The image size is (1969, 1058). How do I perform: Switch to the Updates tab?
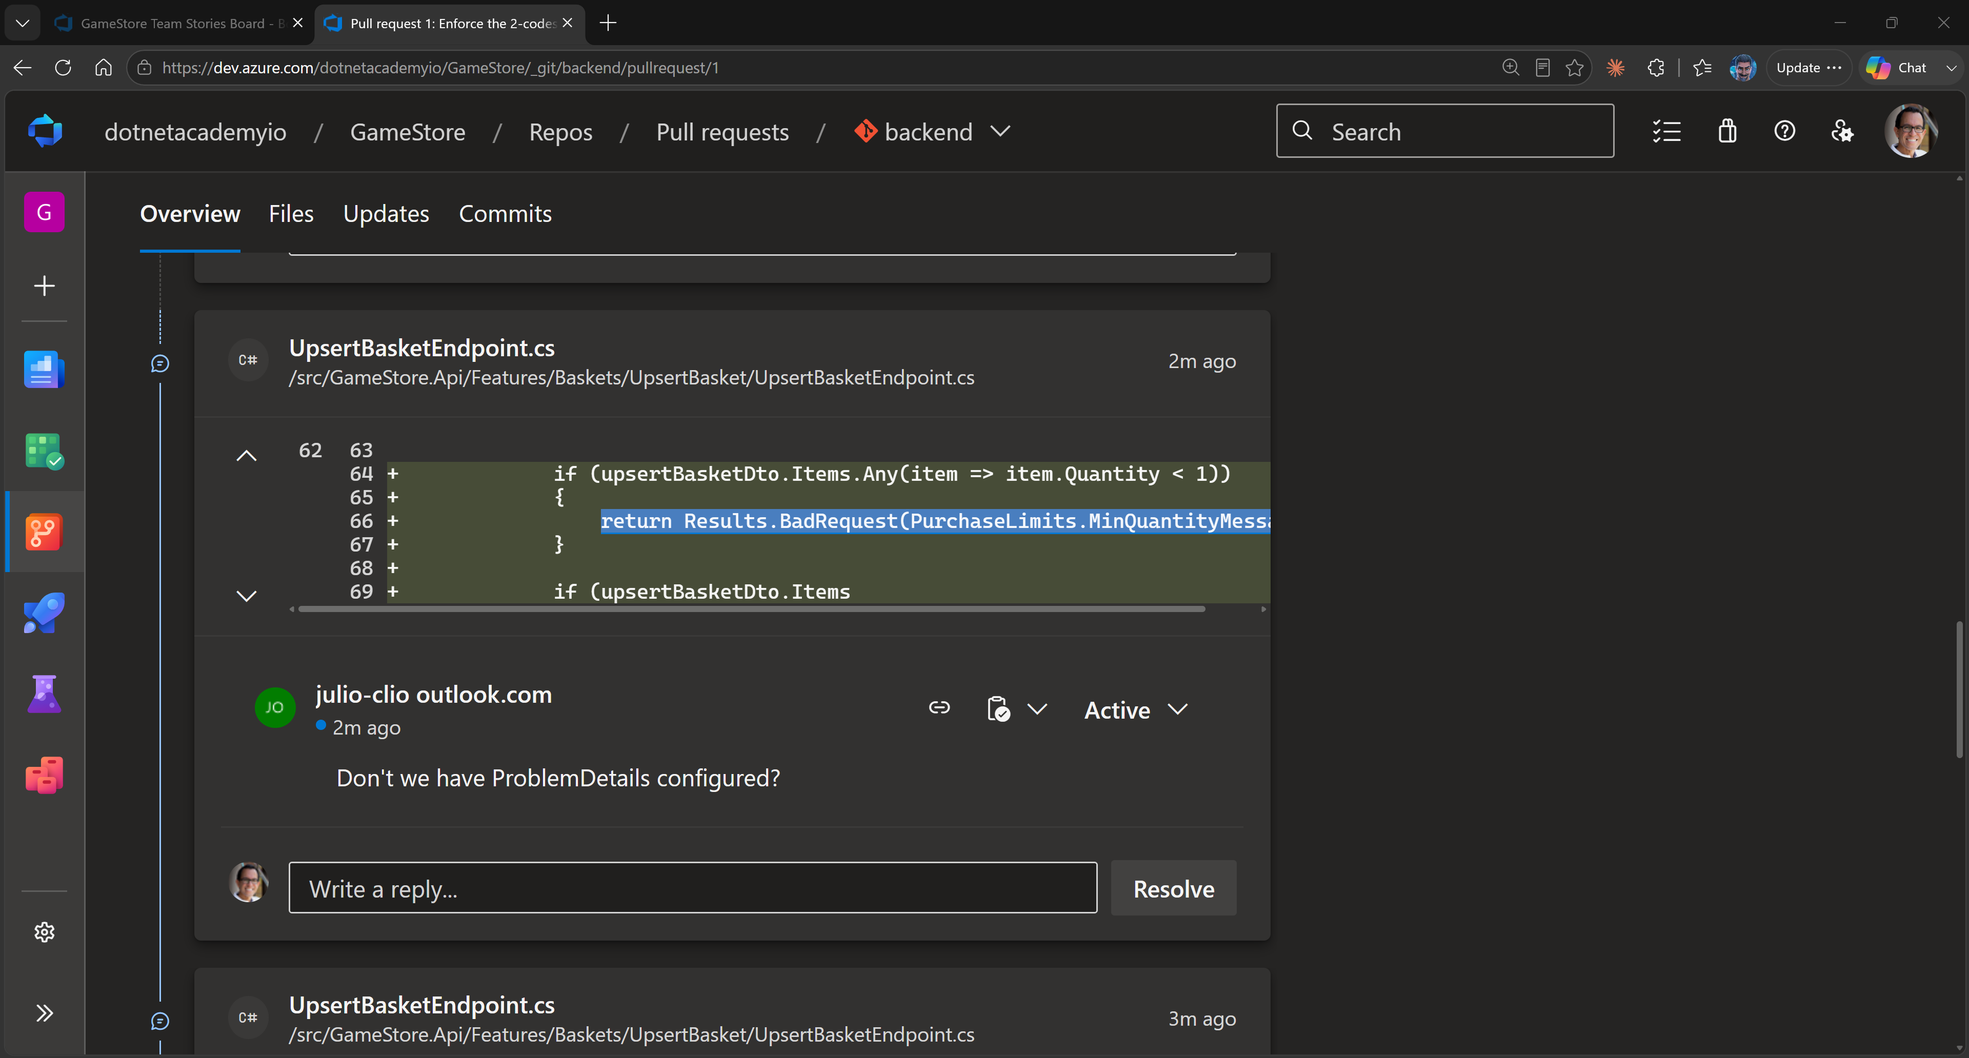[386, 214]
